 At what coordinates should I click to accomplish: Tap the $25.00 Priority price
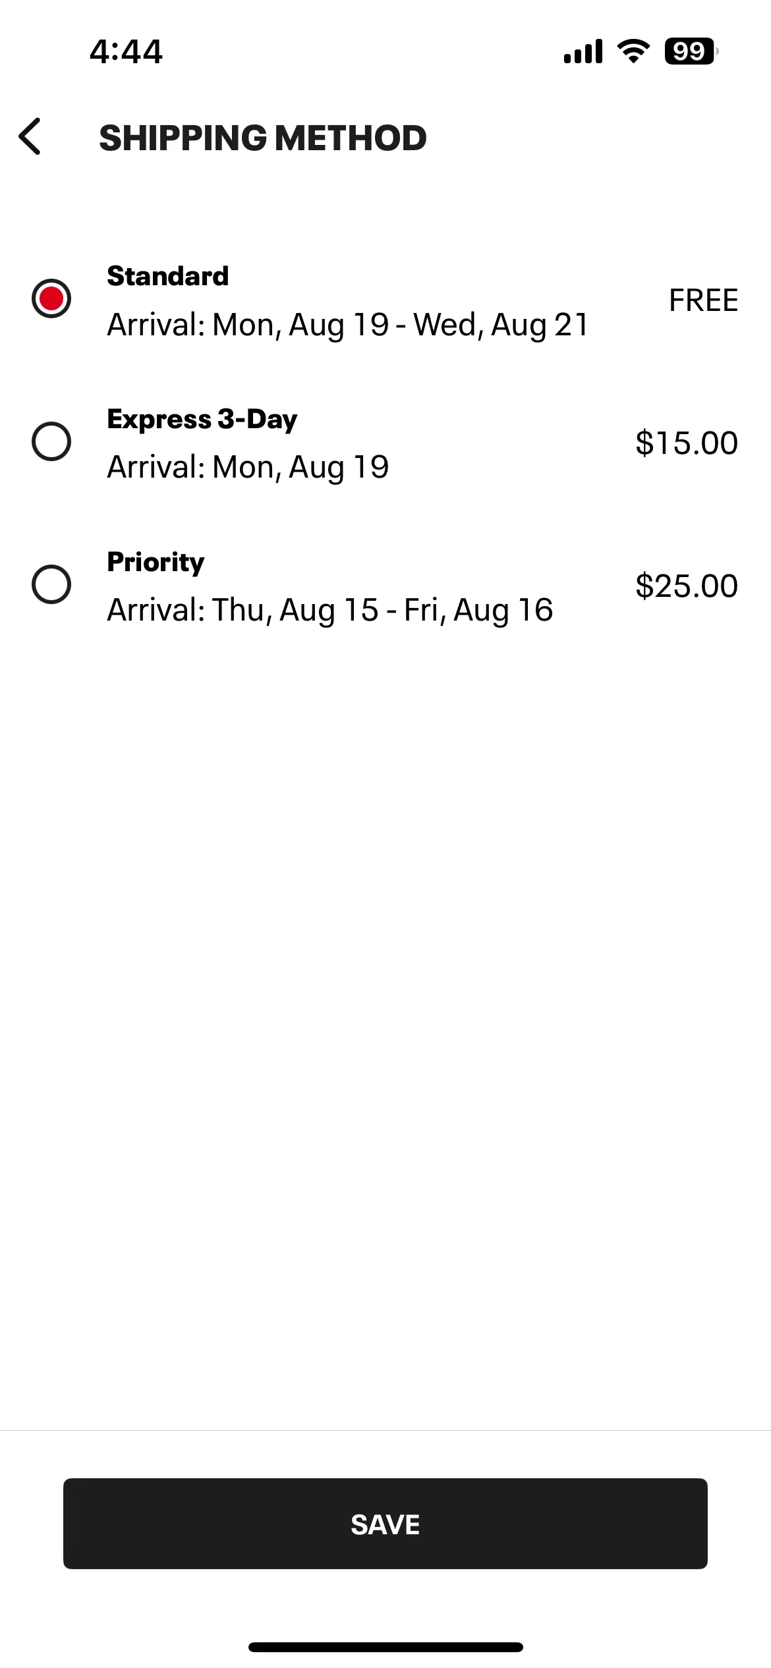click(686, 586)
